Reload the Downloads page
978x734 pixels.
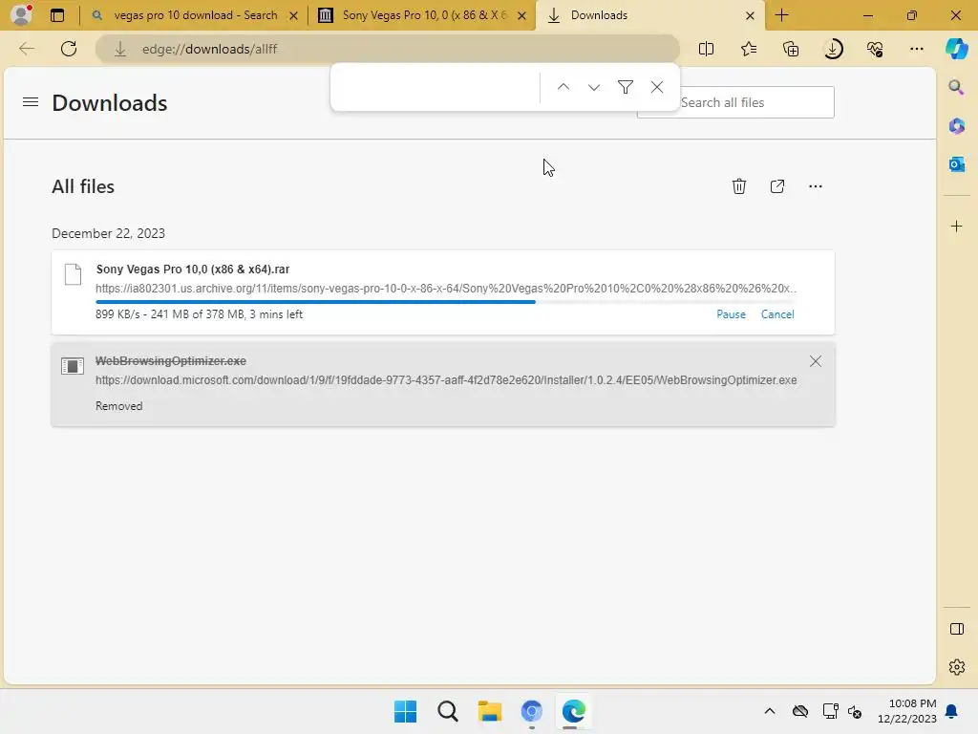[69, 49]
